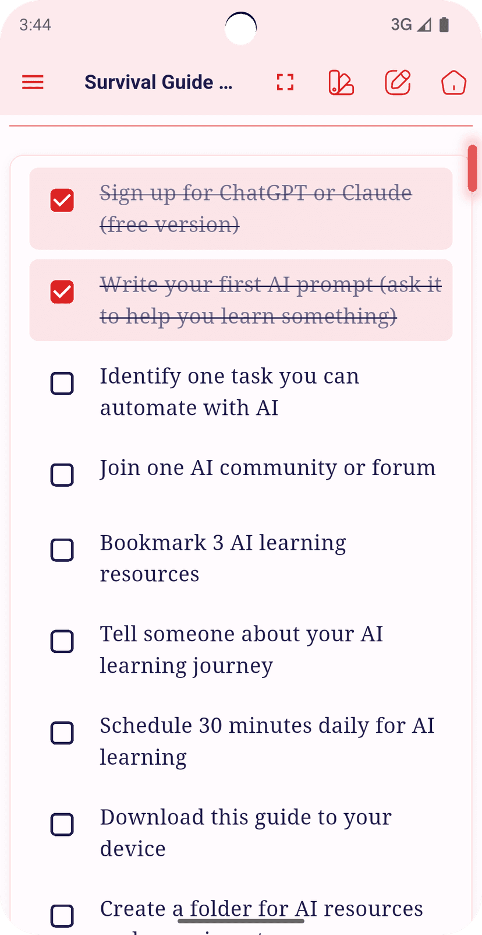Check 'Bookmark 3 AI learning resources'

tap(62, 550)
